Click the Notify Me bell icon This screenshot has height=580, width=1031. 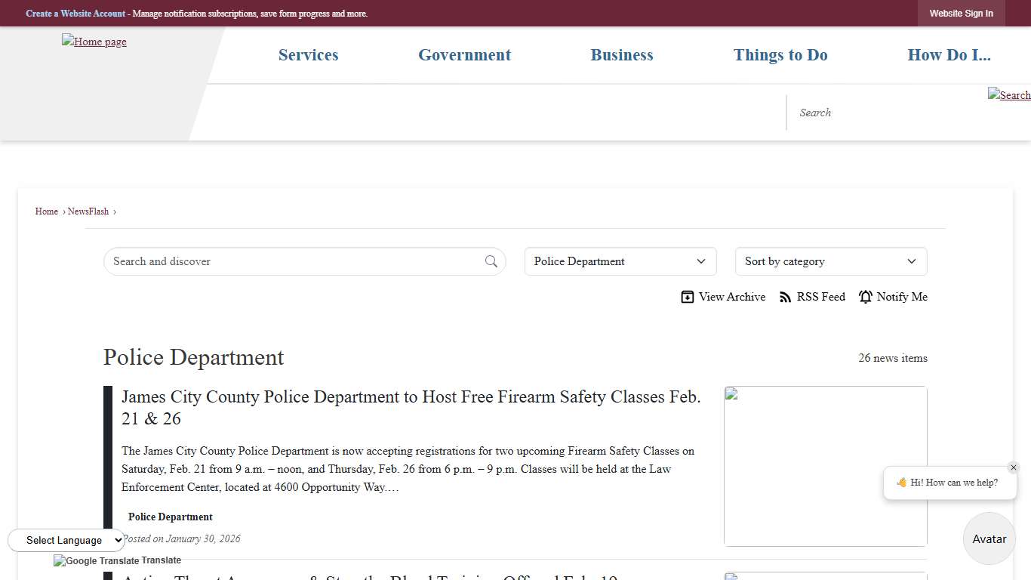point(866,297)
